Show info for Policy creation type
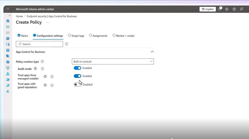This screenshot has height=139, width=249. [42, 61]
